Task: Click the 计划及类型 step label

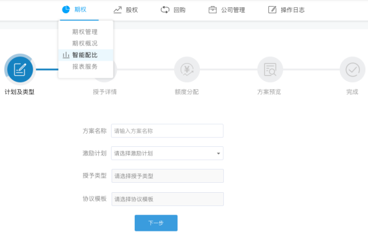Action: point(19,92)
